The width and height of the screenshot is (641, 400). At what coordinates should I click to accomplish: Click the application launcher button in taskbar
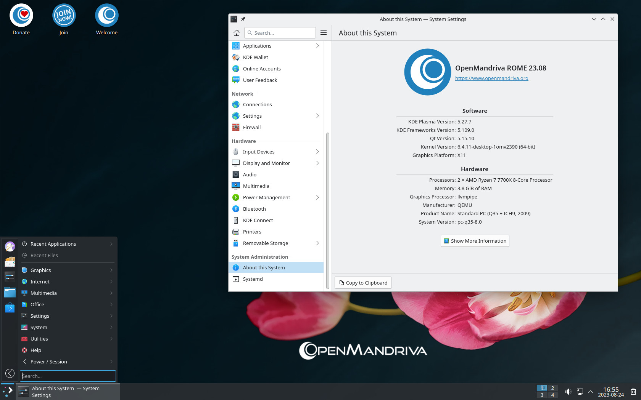click(8, 392)
